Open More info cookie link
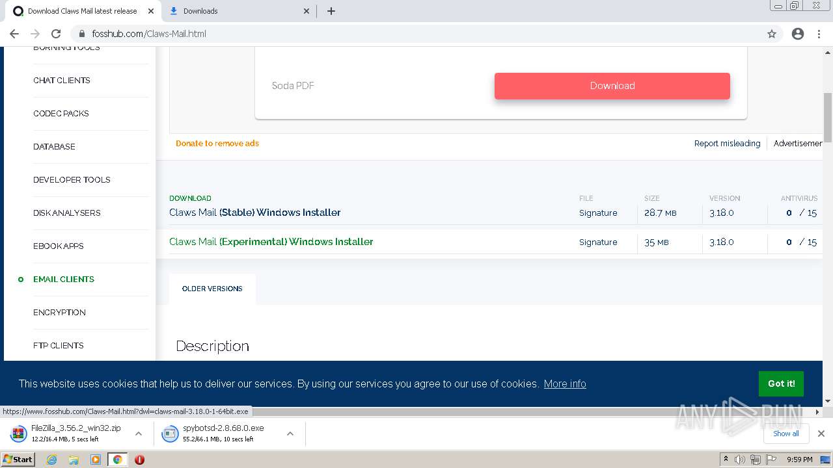Screen dimensions: 833x468 point(565,383)
